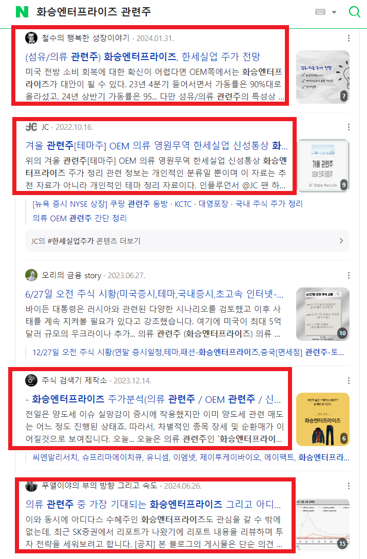Open the 겨울 관련주 thumbnail image
This screenshot has height=559, width=367.
click(323, 166)
